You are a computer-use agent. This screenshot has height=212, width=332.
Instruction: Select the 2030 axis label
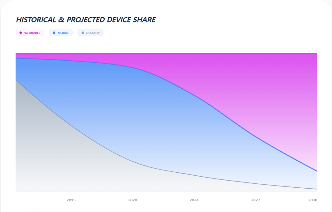(313, 200)
